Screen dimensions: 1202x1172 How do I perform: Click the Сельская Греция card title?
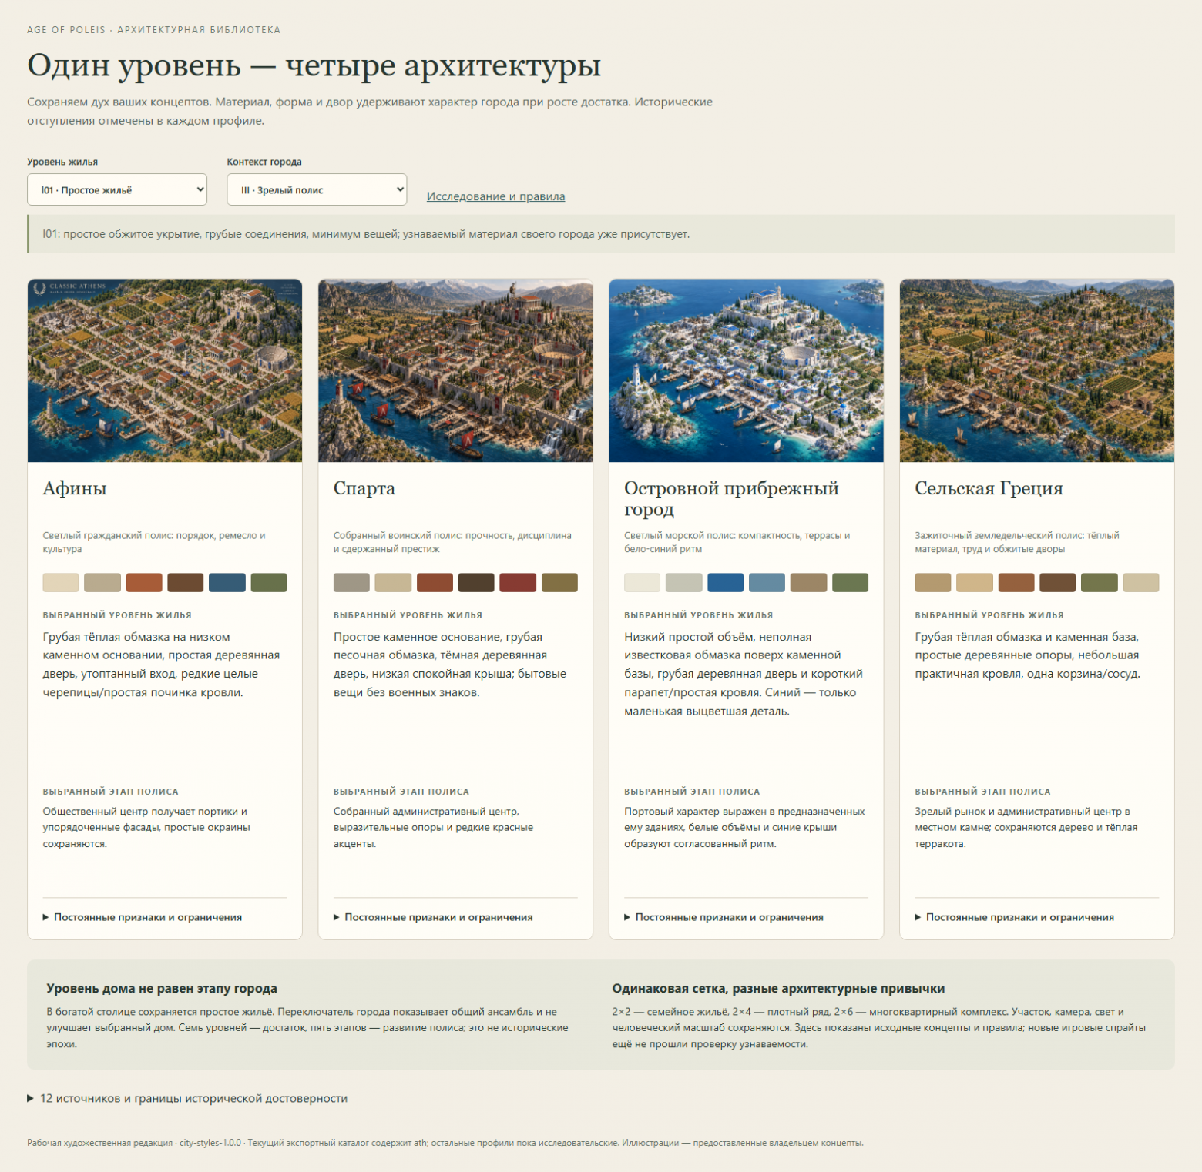point(989,488)
